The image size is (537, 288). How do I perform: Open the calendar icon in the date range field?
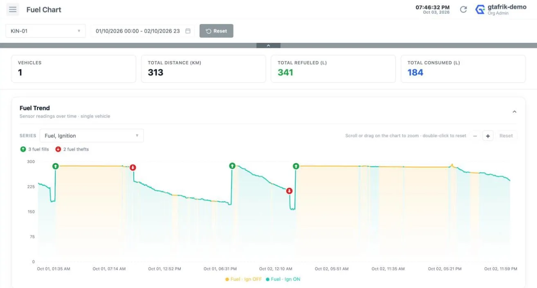point(188,31)
